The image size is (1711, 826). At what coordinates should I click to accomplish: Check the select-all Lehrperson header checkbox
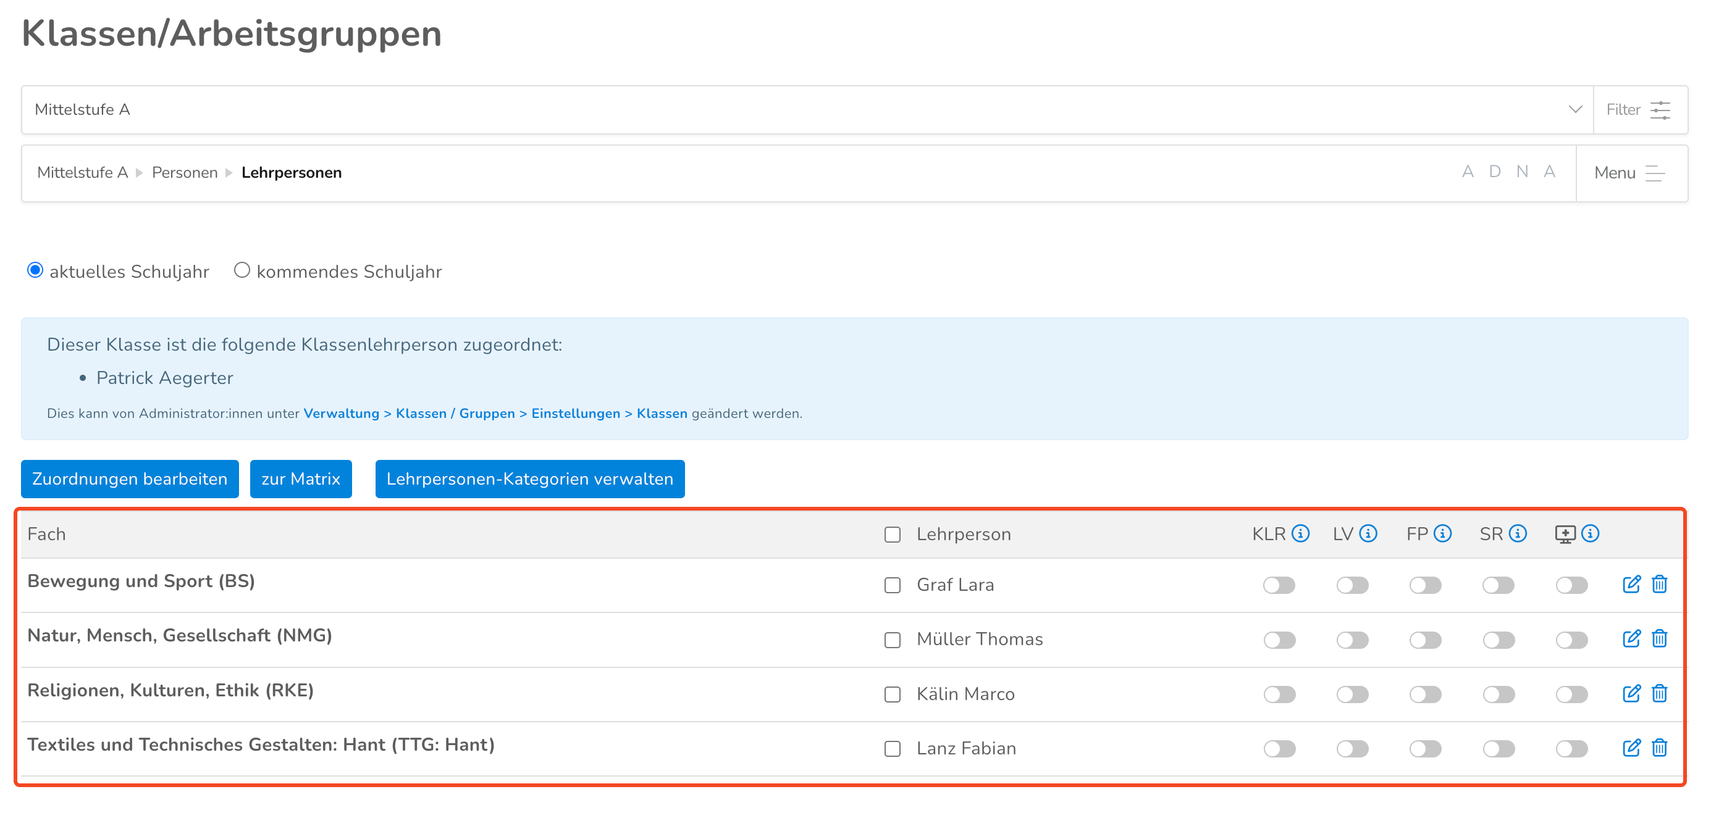pos(892,535)
